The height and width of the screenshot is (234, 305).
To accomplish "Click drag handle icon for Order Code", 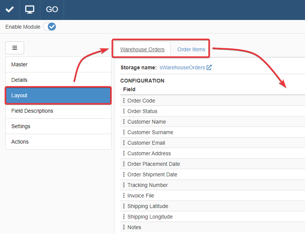I will pos(124,101).
